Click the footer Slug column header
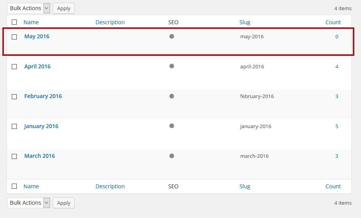The image size is (361, 218). coord(245,186)
